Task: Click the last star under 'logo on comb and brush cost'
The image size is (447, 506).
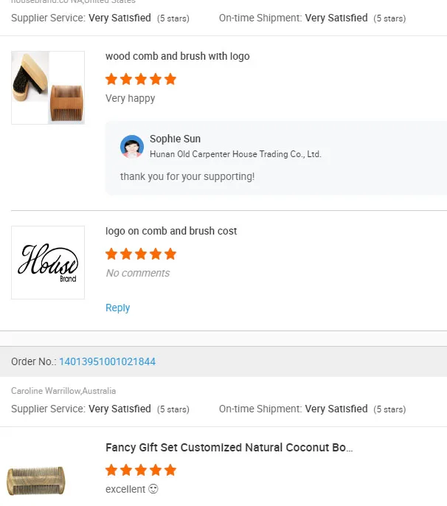Action: [170, 254]
